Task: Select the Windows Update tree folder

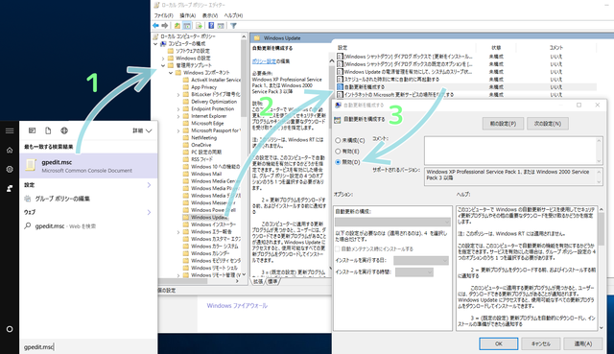Action: click(204, 217)
